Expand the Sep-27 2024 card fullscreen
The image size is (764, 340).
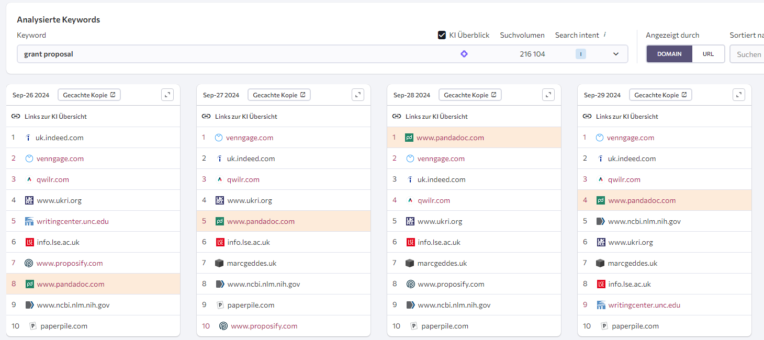(358, 95)
